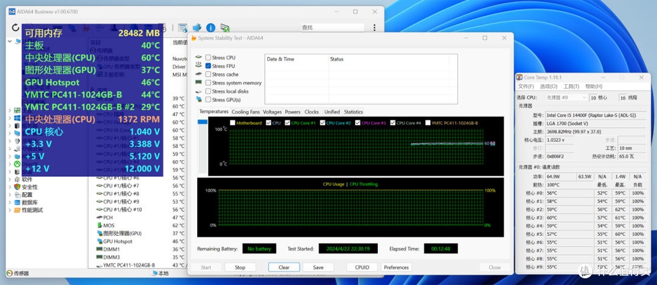Toggle the CPU Core #1 graph checkbox
Viewport: 657px width, 285px height.
pyautogui.click(x=287, y=123)
